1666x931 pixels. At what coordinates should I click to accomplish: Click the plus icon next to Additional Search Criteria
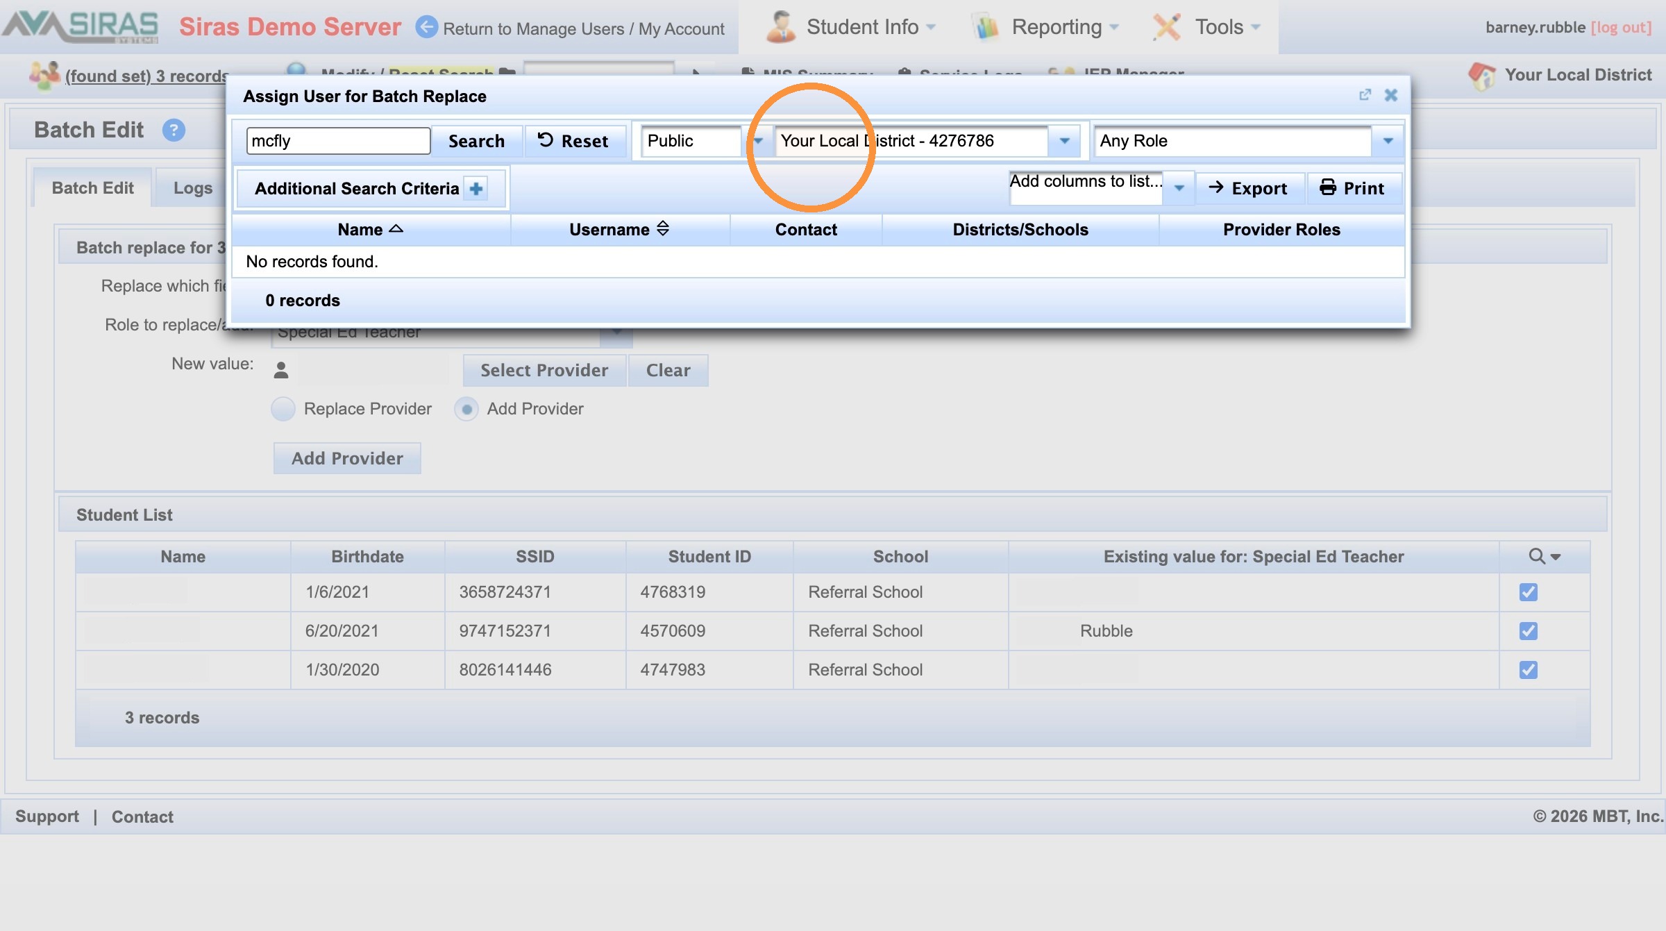(x=476, y=188)
